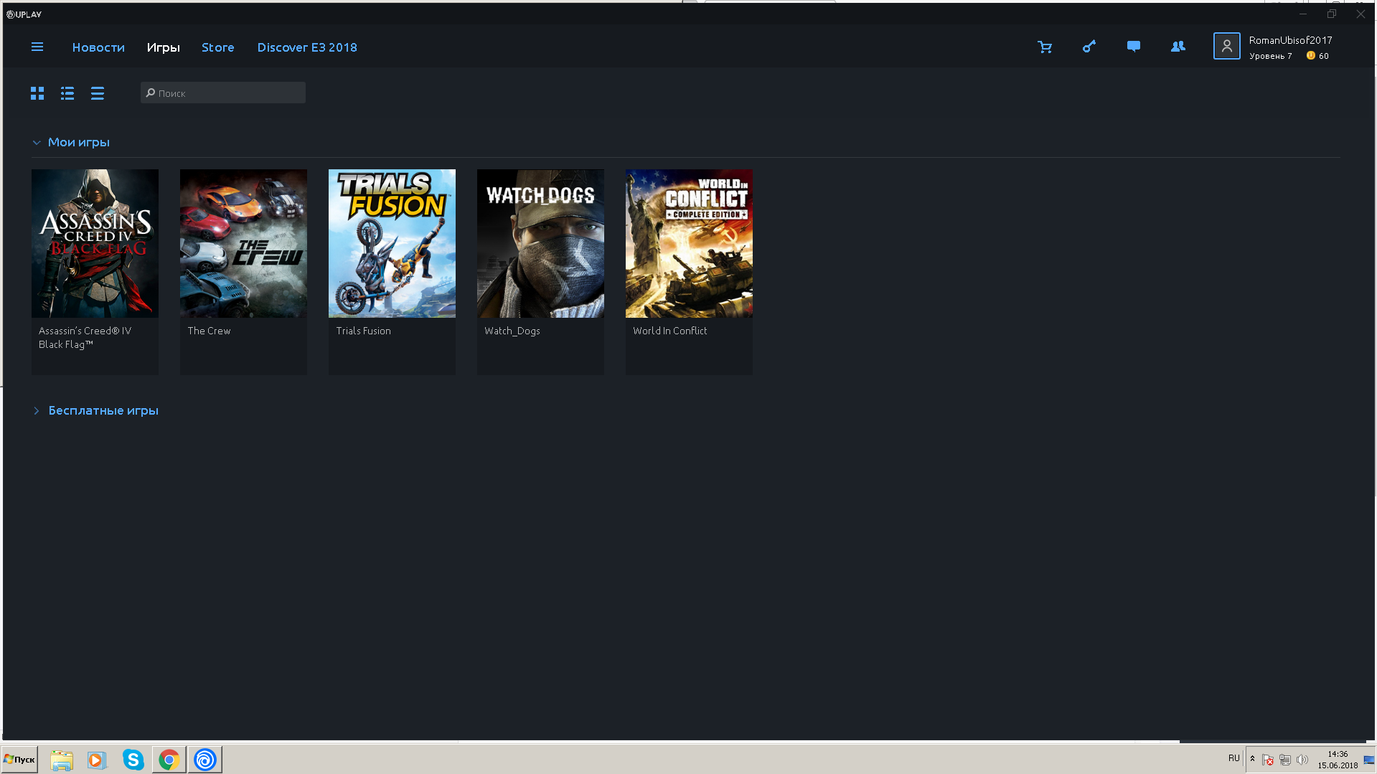Click the network tray icon

pyautogui.click(x=1285, y=760)
